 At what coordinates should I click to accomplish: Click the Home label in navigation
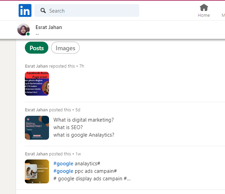204,15
